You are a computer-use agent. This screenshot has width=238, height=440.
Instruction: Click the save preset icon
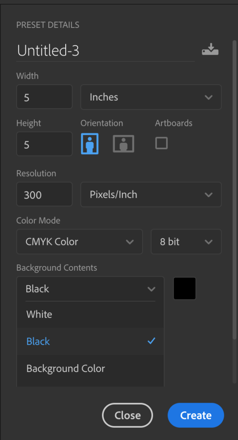tap(210, 49)
